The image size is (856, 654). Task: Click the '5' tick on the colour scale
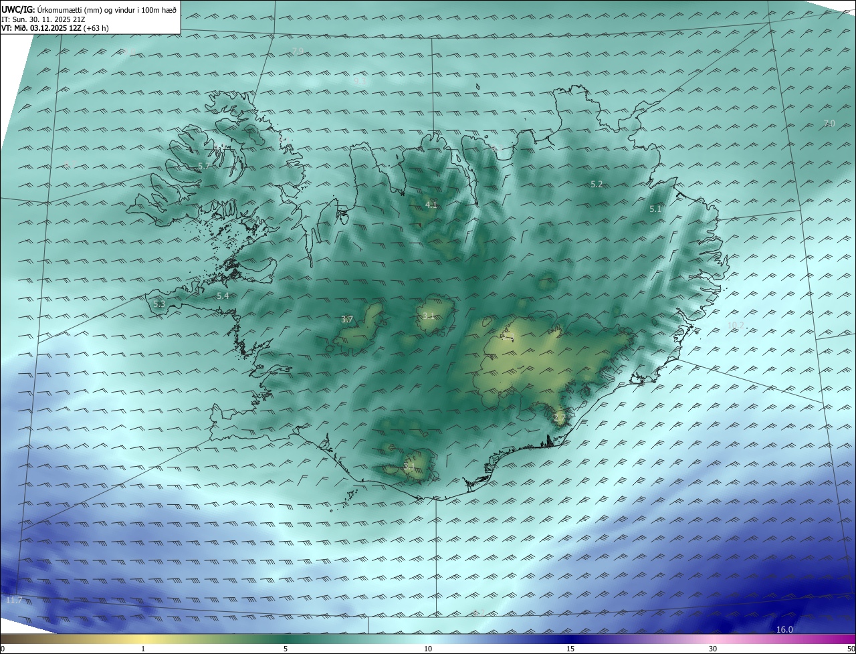tap(286, 649)
